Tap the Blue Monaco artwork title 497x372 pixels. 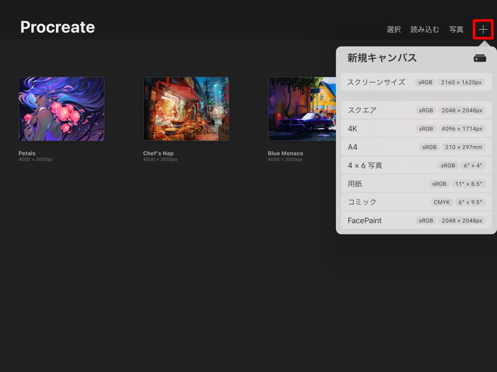285,153
